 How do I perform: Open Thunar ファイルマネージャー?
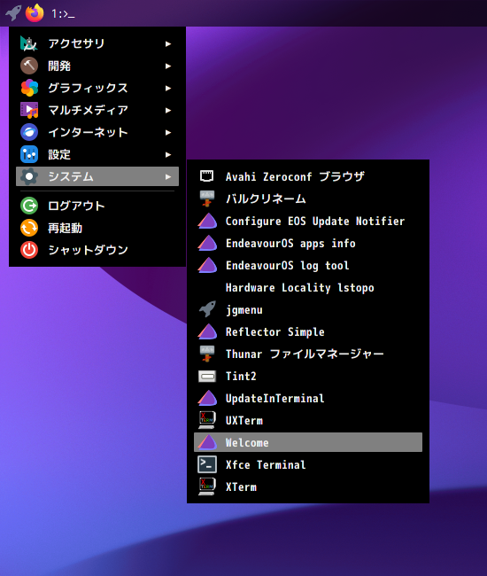tap(308, 354)
